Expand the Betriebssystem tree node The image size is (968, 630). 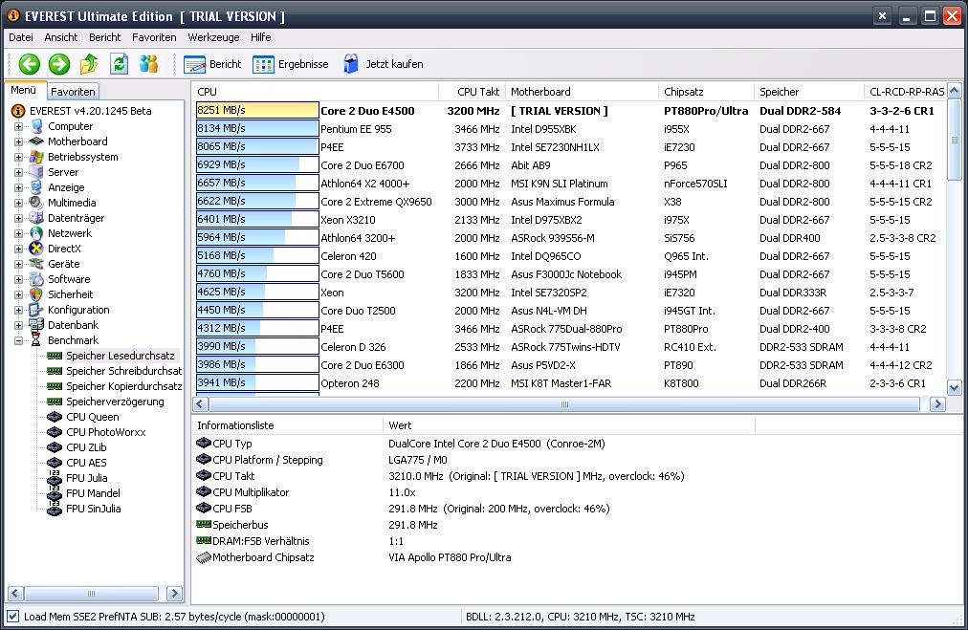[18, 157]
